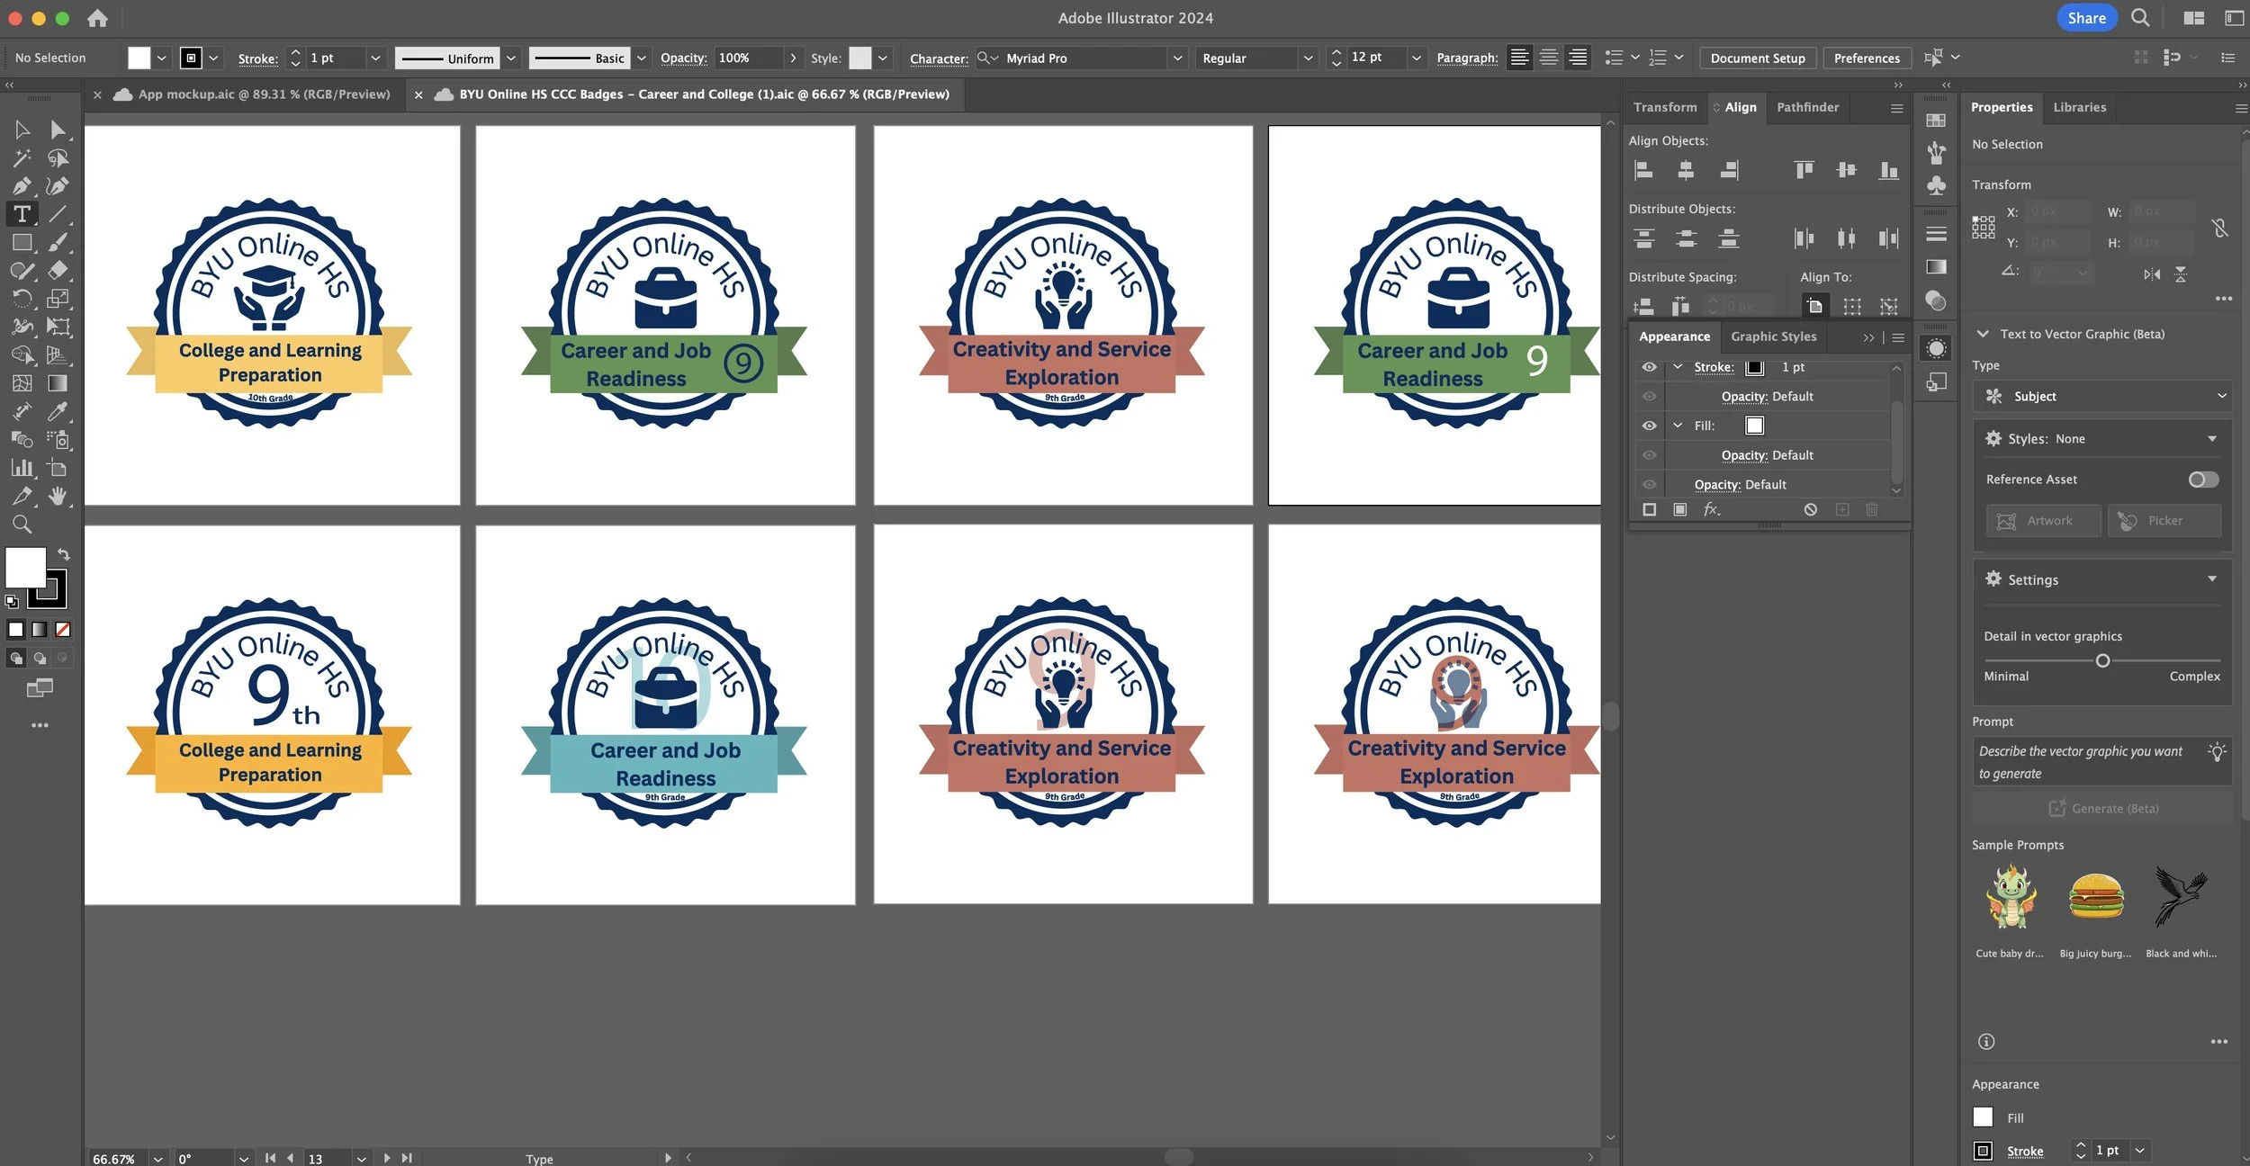This screenshot has height=1166, width=2250.
Task: Switch to App mockup.aic document tab
Action: 264,94
